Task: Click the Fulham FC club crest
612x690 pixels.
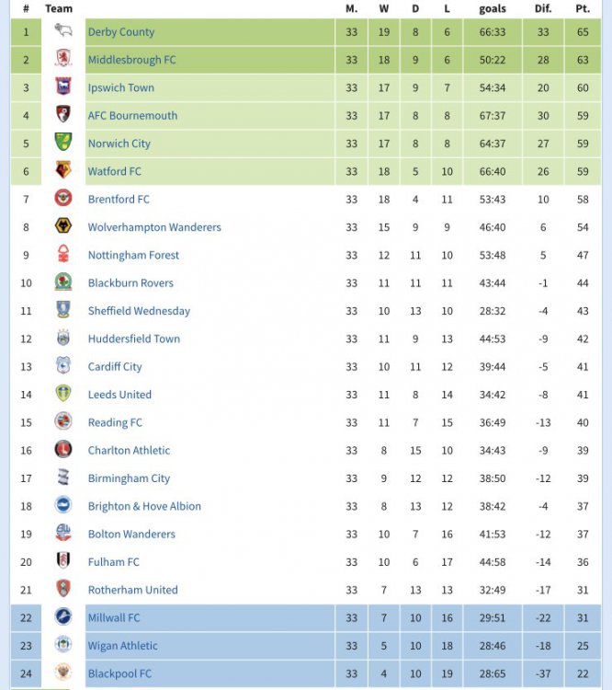Action: 62,561
